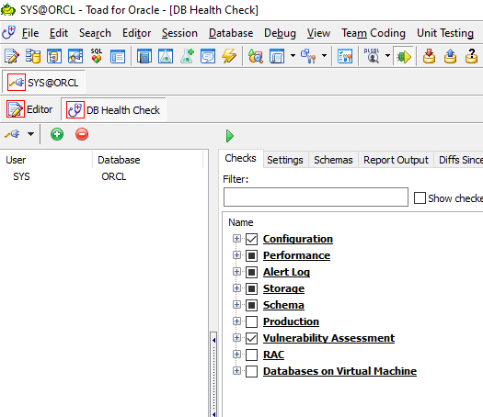Viewport: 483px width, 417px height.
Task: Click the stacked windows toolbar icon
Action: point(277,56)
